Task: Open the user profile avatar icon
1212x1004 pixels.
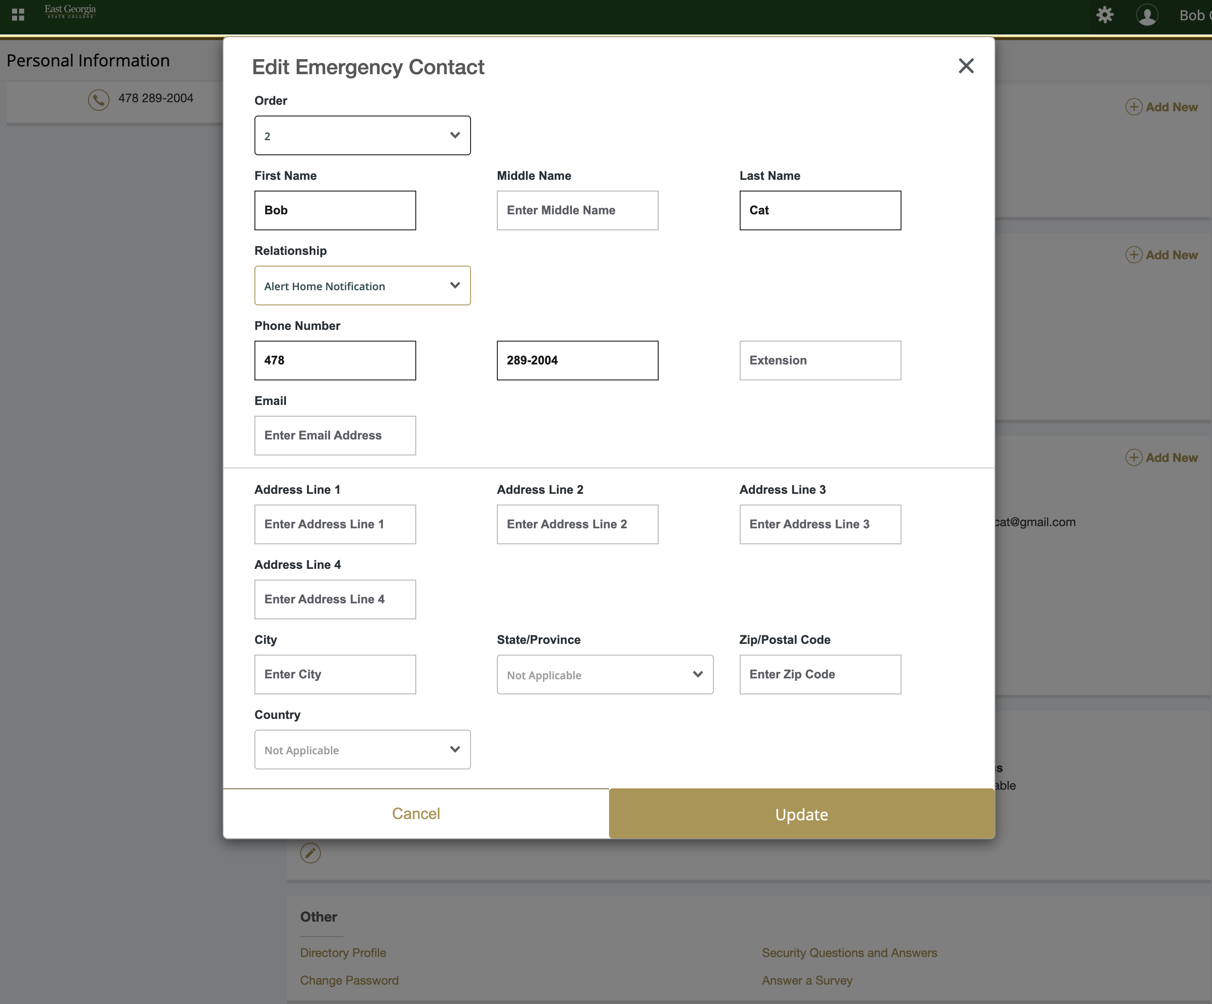Action: (x=1147, y=15)
